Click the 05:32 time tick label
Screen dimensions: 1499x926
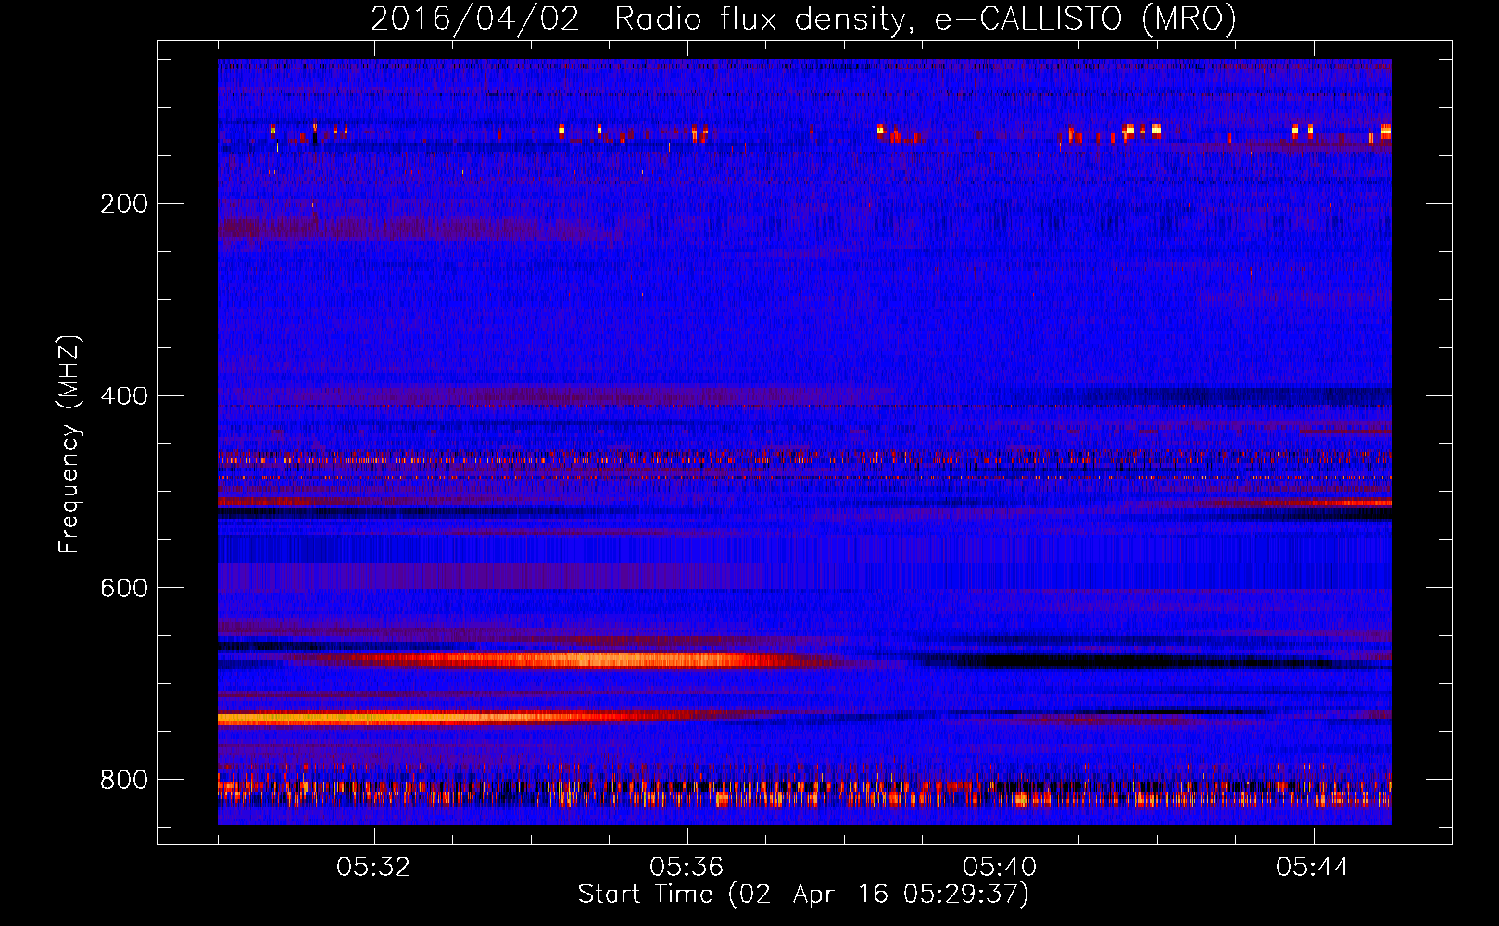click(374, 868)
